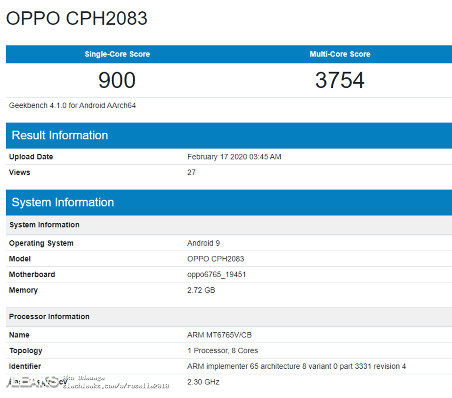This screenshot has height=398, width=452.
Task: Click the February 17 2020 03:45 AM value
Action: [234, 157]
